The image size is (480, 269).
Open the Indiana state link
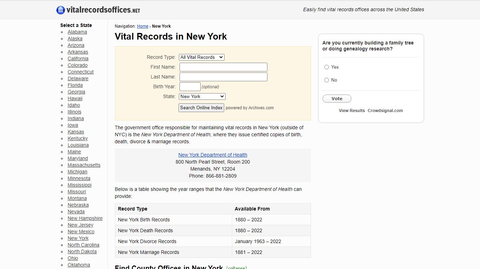tap(76, 118)
